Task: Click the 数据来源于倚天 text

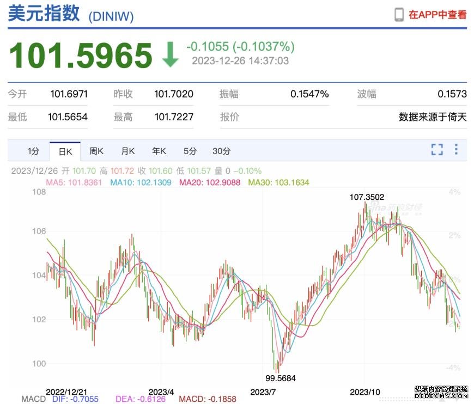Action: coord(433,117)
